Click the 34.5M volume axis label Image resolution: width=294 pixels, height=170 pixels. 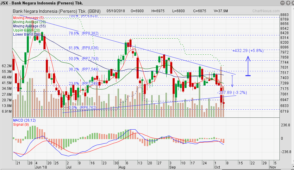coord(7,89)
